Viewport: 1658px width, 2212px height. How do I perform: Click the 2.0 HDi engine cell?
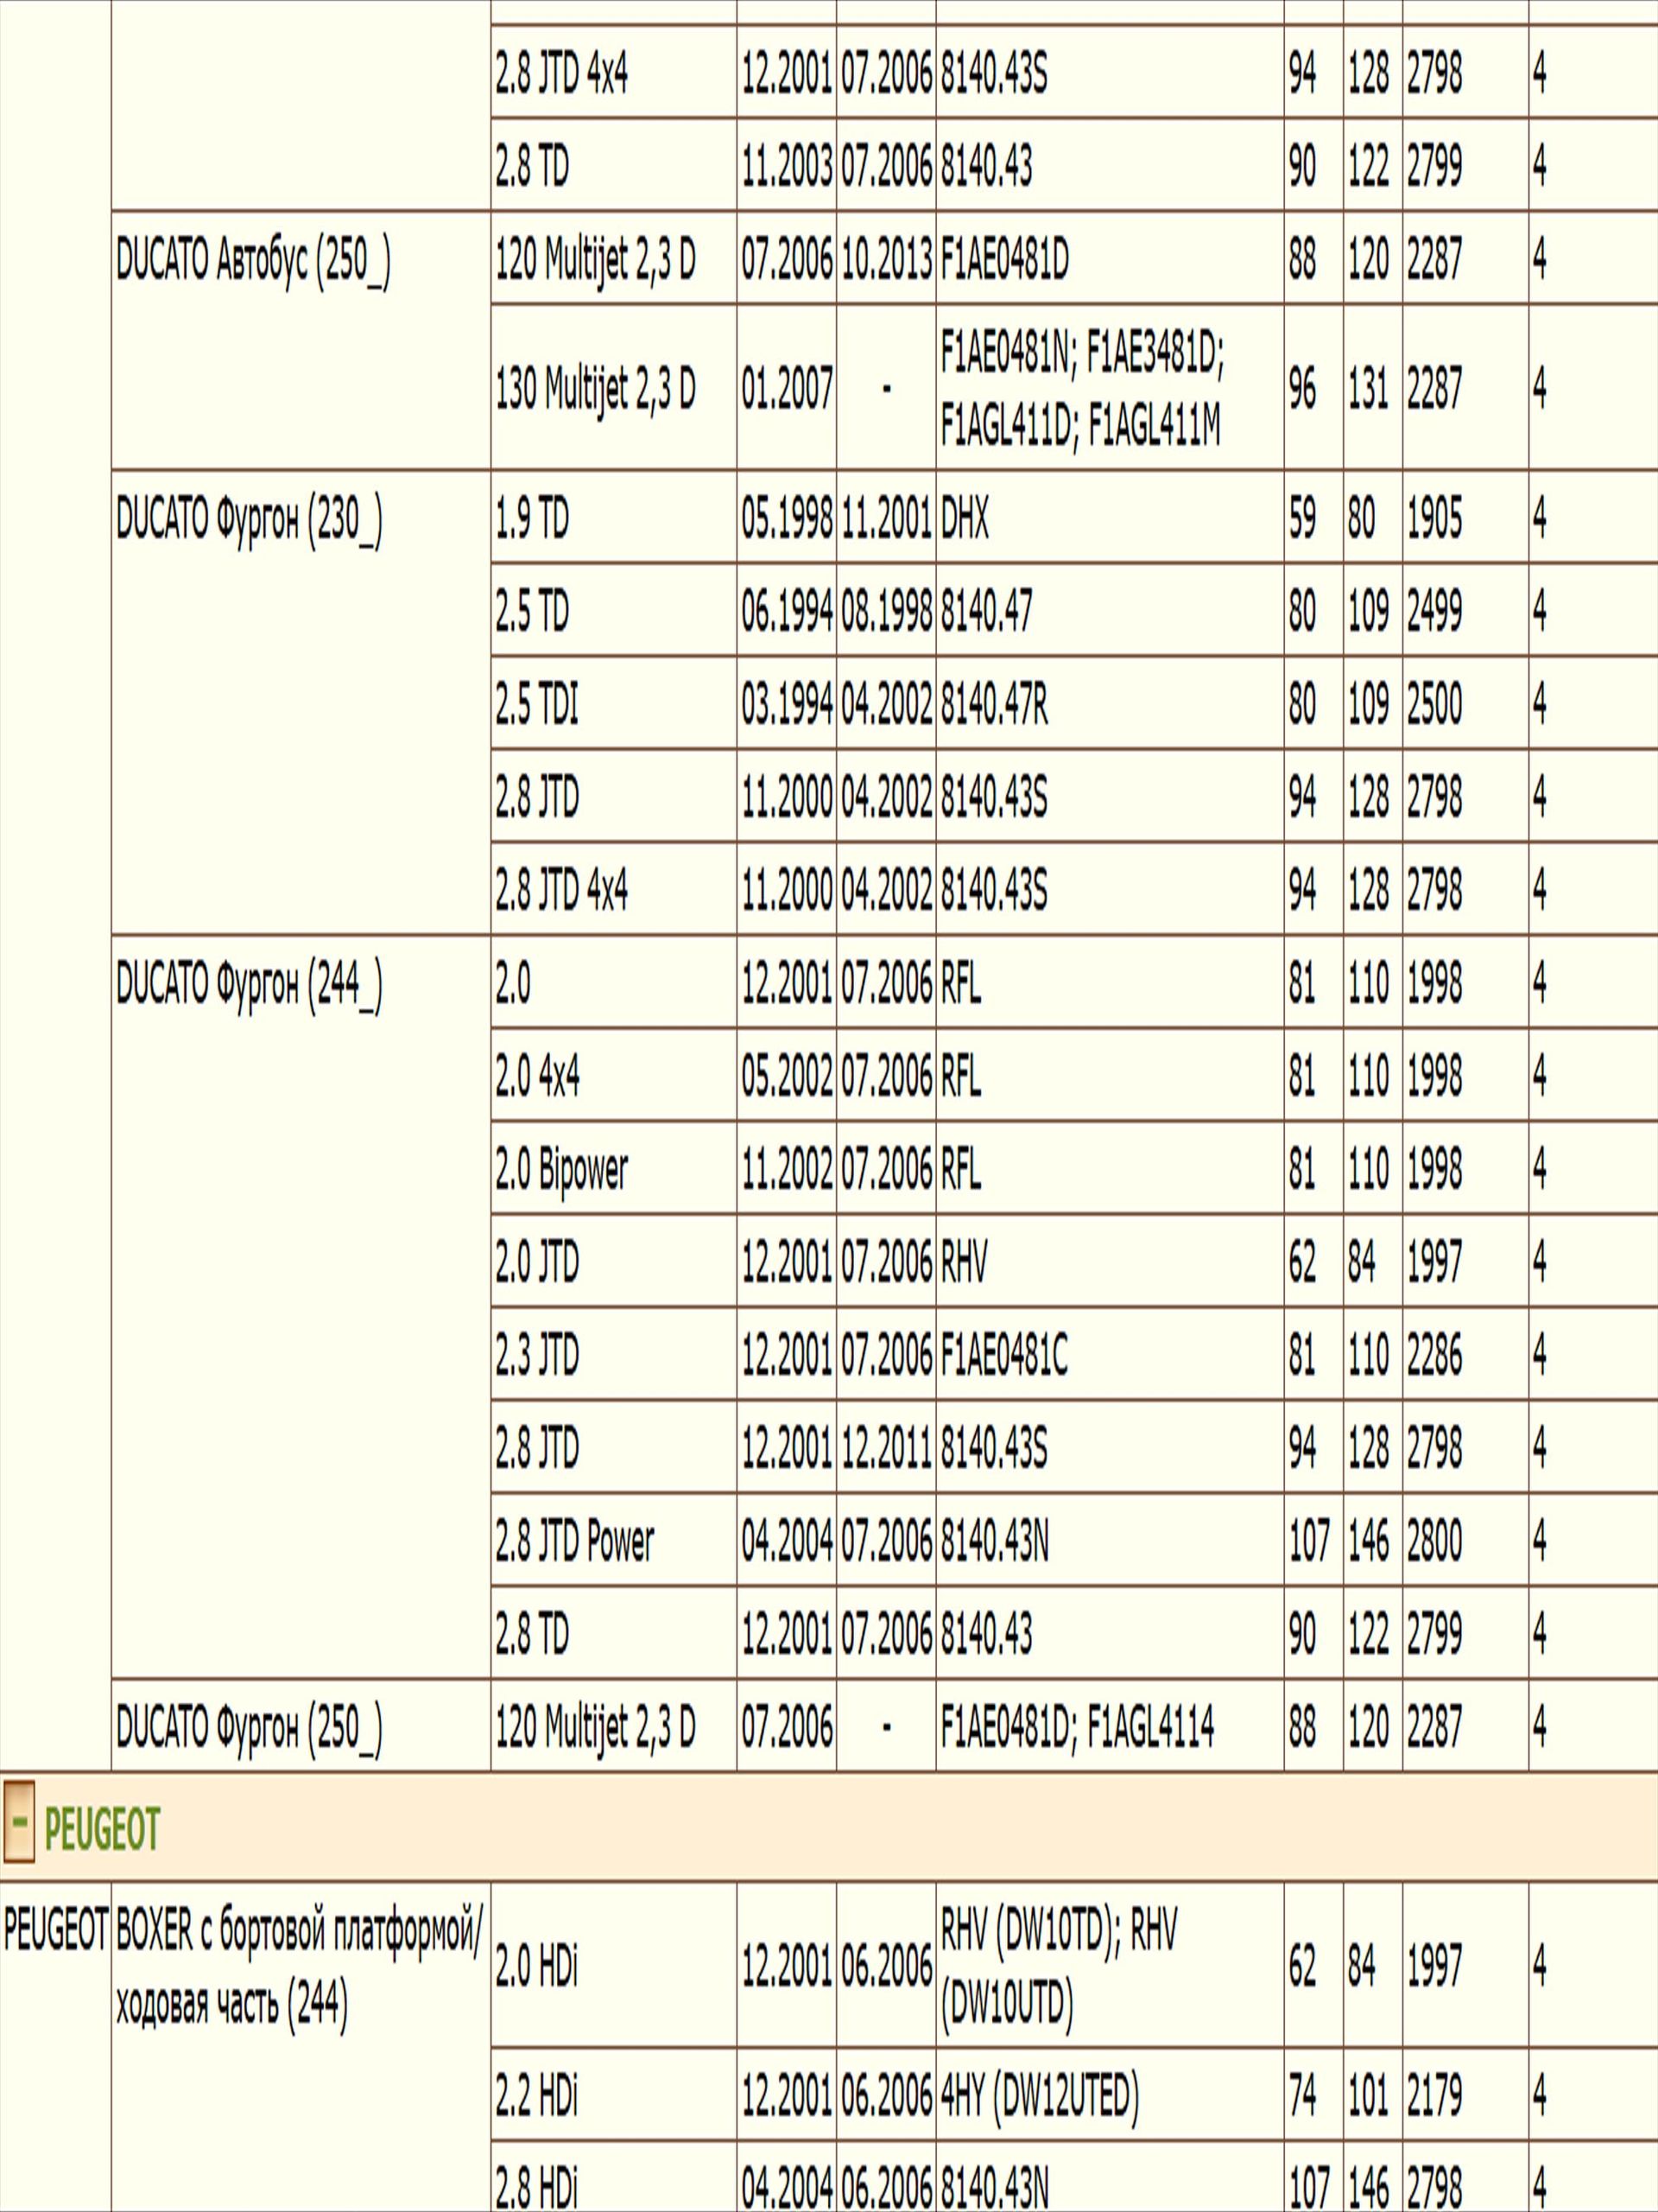tap(614, 1964)
